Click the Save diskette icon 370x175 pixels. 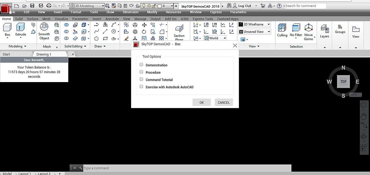(x=32, y=6)
